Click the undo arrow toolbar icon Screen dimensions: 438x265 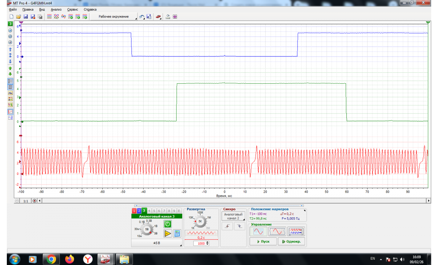click(x=142, y=17)
